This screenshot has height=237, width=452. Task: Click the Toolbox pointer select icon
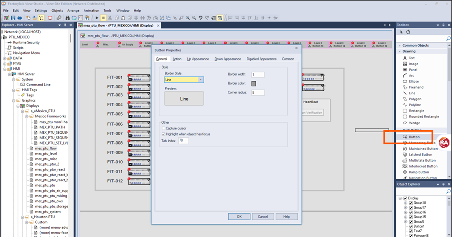click(x=401, y=32)
